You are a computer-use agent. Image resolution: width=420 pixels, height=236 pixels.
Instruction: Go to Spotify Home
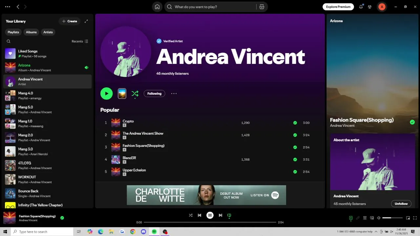157,7
